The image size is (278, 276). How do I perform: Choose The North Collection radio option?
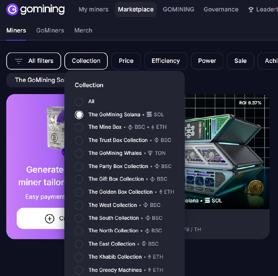[x=79, y=231]
